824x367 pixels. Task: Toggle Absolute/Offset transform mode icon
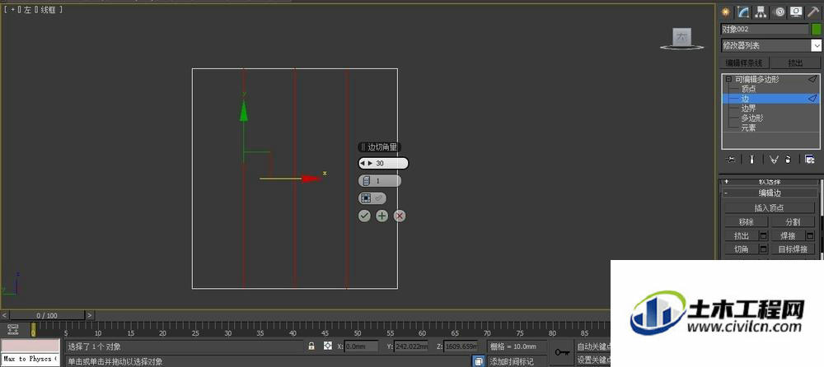tap(328, 346)
